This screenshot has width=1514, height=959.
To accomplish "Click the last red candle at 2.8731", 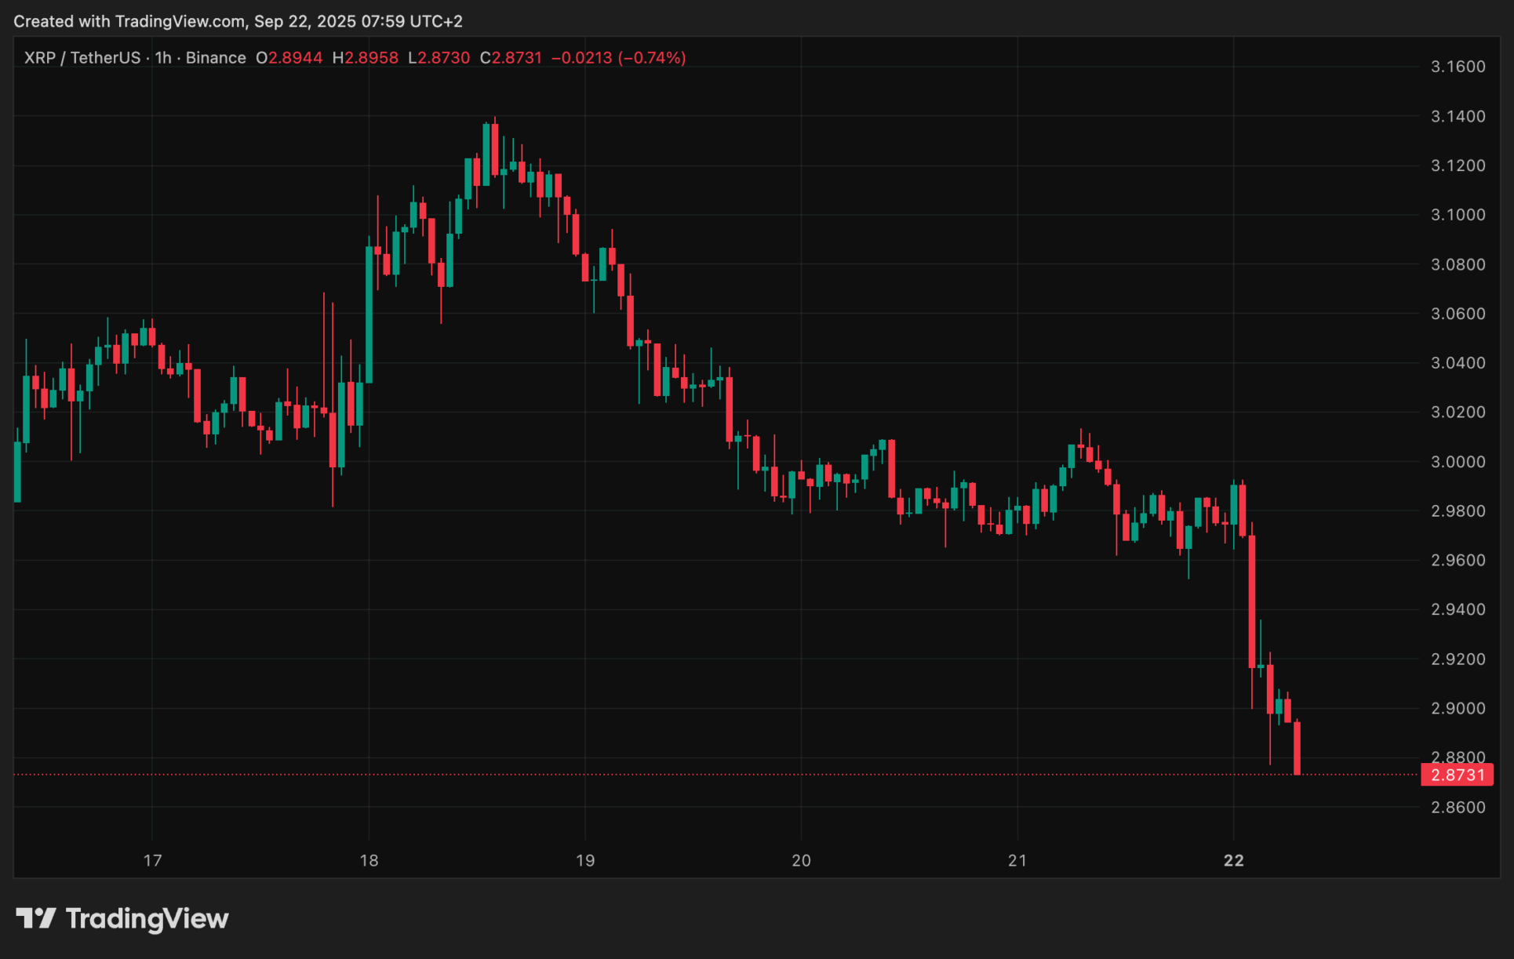I will [1297, 748].
